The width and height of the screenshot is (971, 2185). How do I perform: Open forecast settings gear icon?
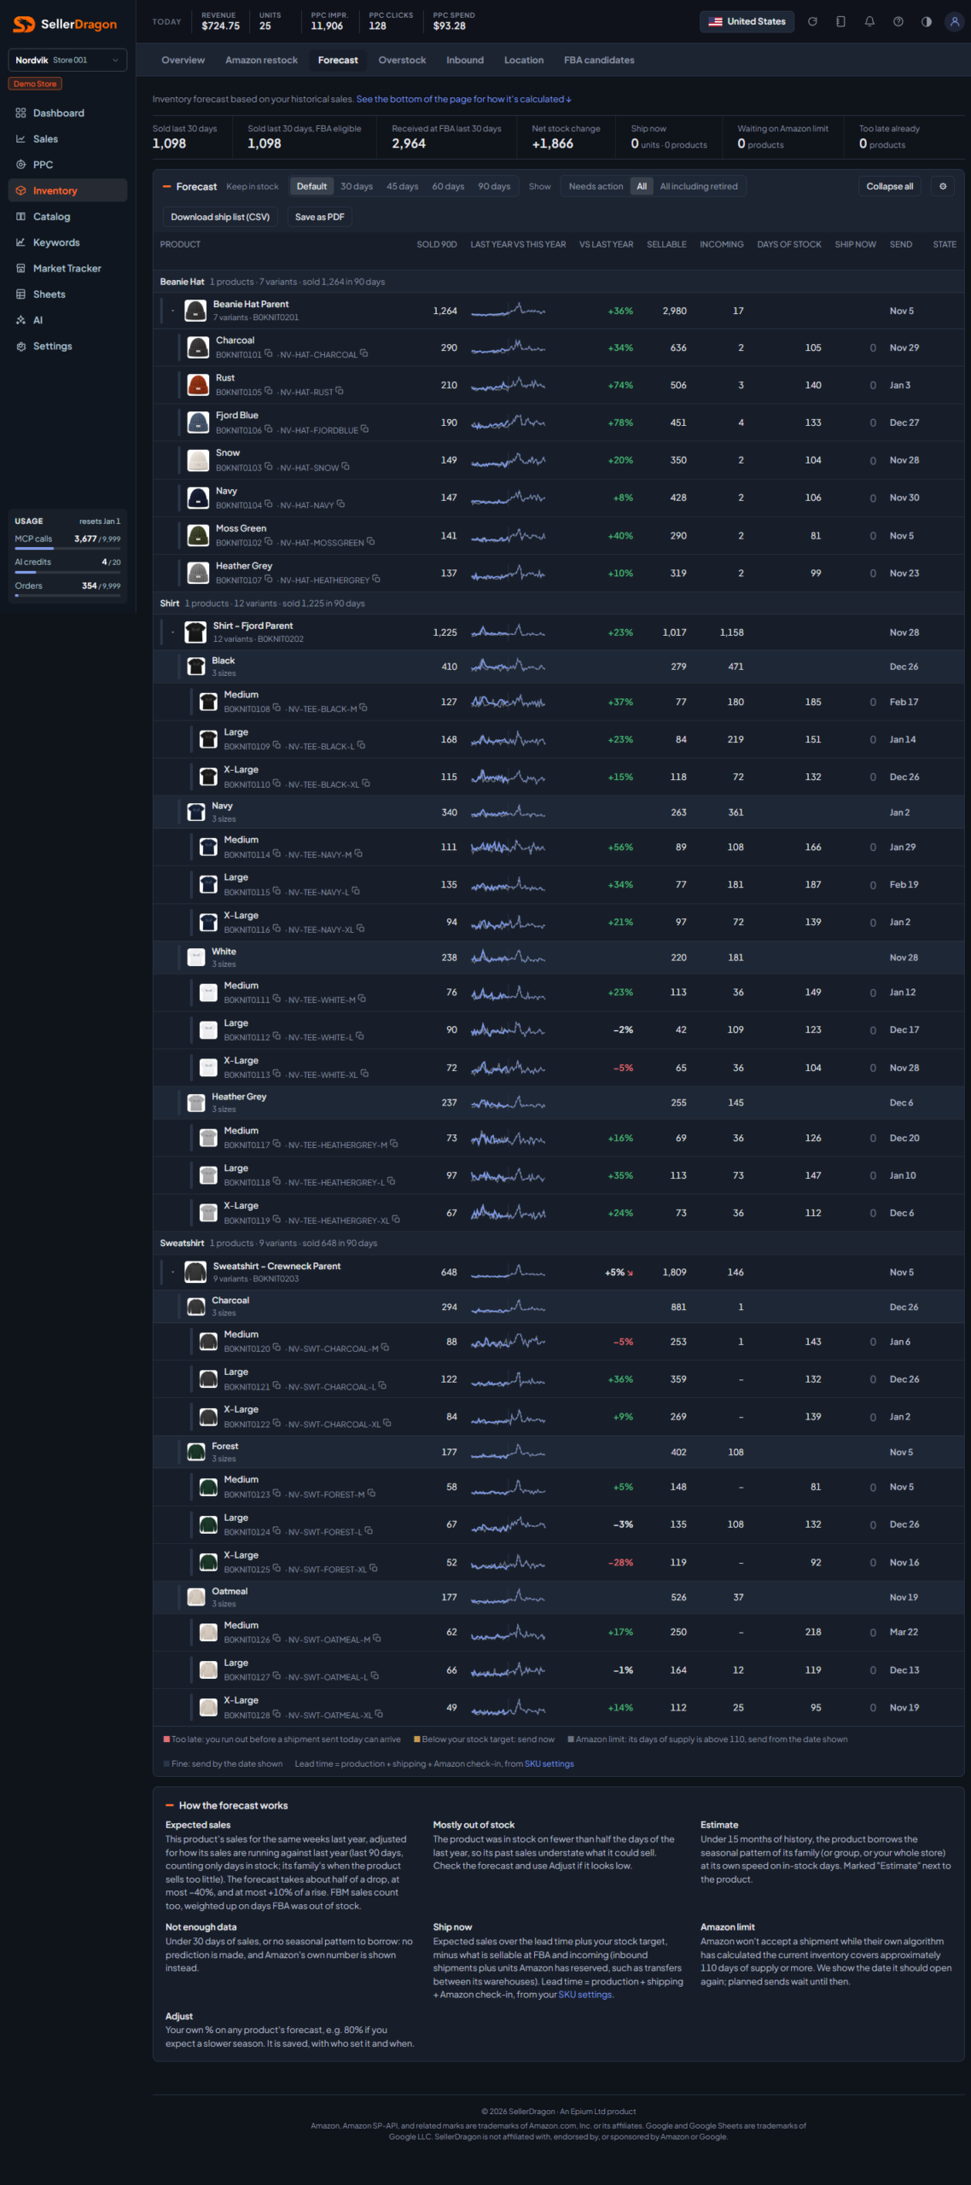(x=943, y=186)
